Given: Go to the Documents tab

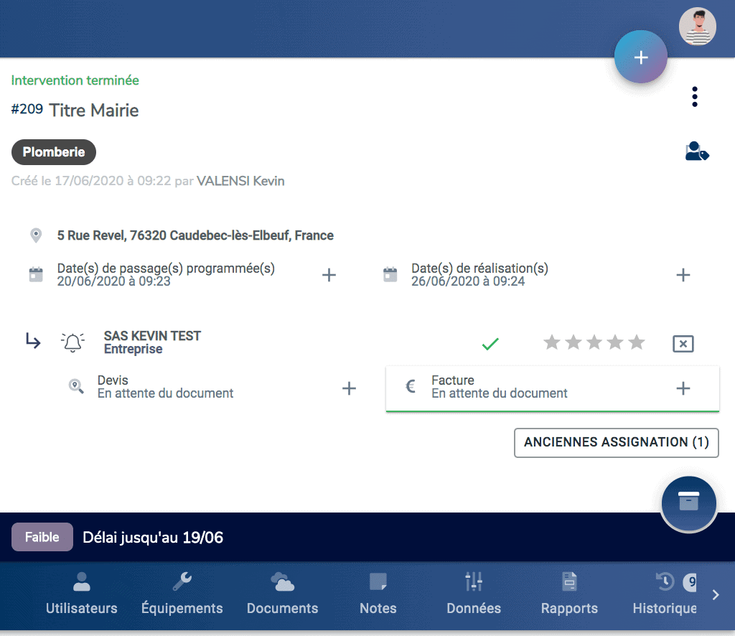Looking at the screenshot, I should [283, 594].
